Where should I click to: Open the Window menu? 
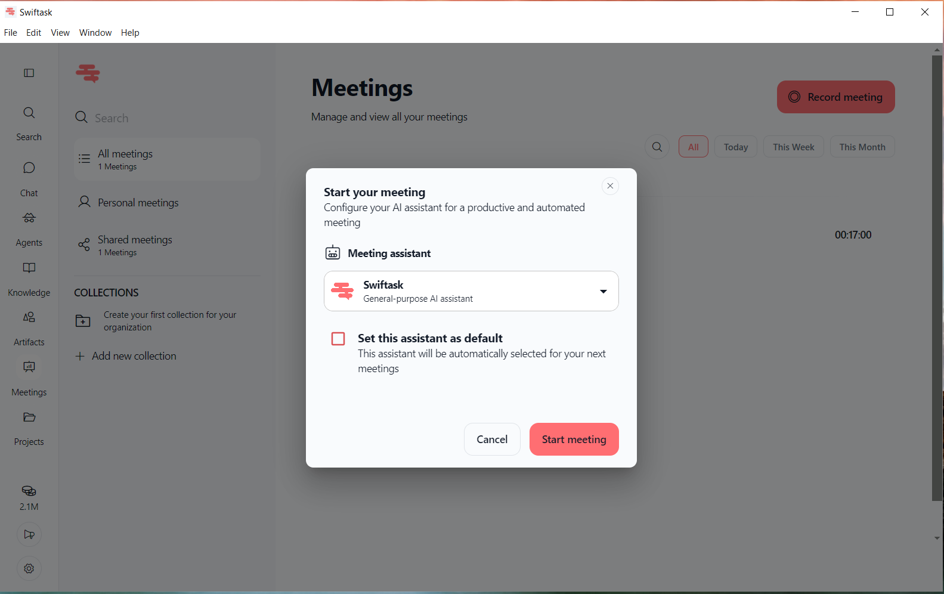[x=95, y=33]
